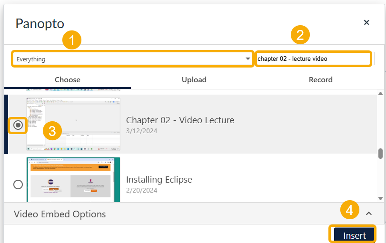Image resolution: width=386 pixels, height=243 pixels.
Task: Open Installing Eclipse thumbnail
Action: pyautogui.click(x=73, y=180)
